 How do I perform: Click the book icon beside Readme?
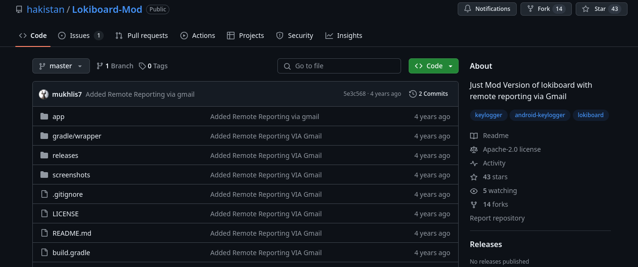474,136
